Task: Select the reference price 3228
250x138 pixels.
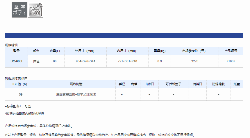Action: pyautogui.click(x=195, y=61)
